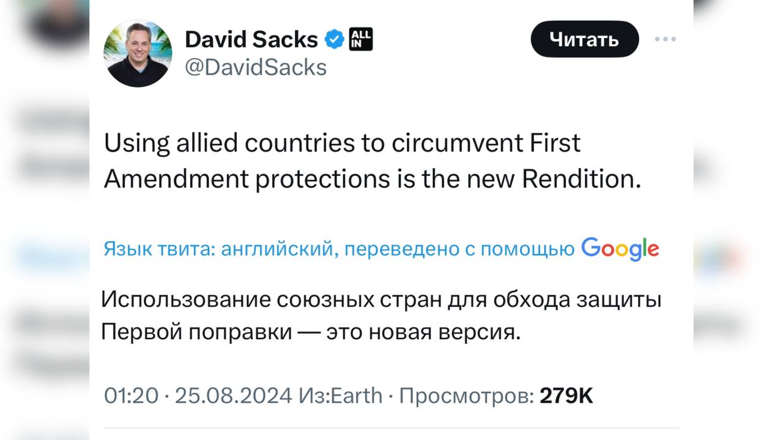The height and width of the screenshot is (440, 783).
Task: Click the ALL IN affiliation badge
Action: coord(360,40)
